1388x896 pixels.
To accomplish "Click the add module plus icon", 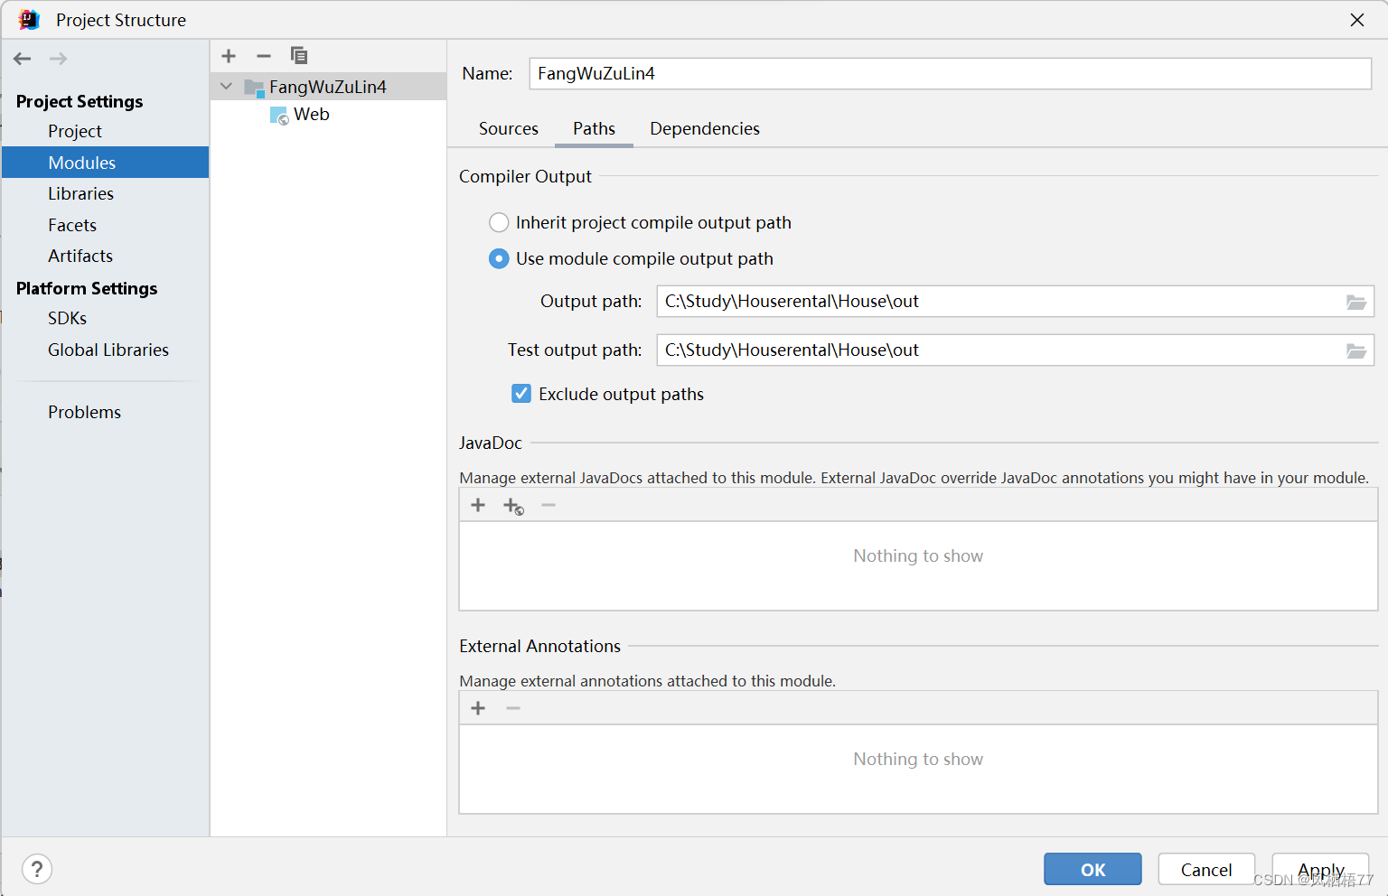I will click(x=228, y=55).
